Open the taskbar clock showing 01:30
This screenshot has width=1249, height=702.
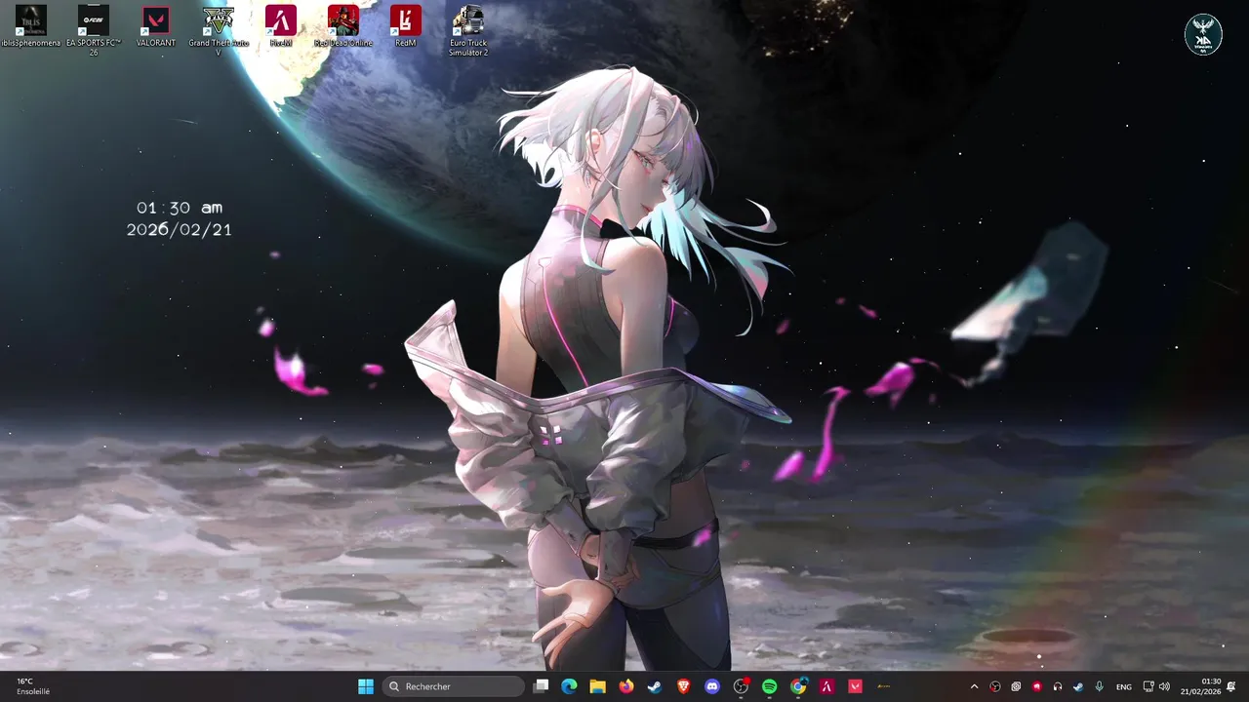pos(1201,686)
